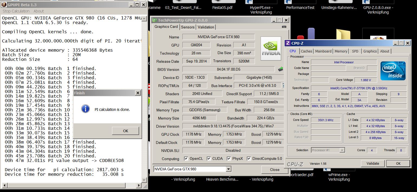The width and height of the screenshot is (417, 192).
Task: Switch to Memory tab in CPU-Z
Action: (341, 51)
